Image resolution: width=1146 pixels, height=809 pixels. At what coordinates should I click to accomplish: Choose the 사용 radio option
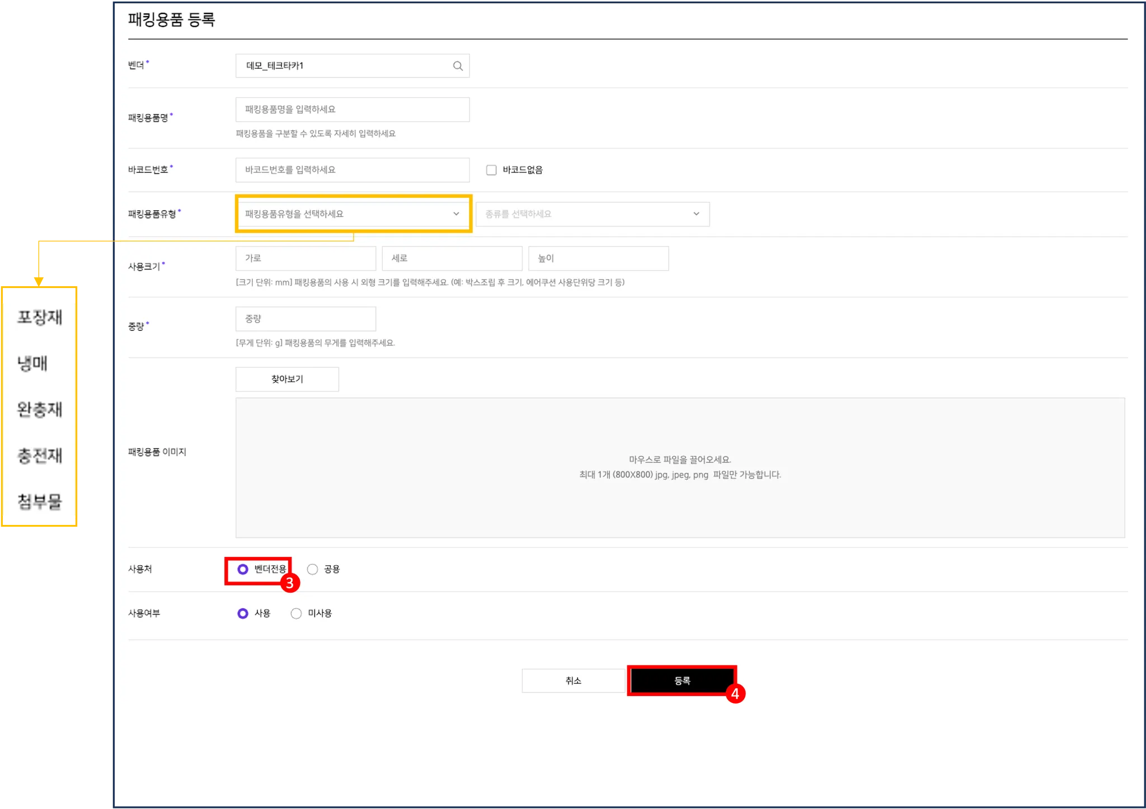[x=243, y=613]
